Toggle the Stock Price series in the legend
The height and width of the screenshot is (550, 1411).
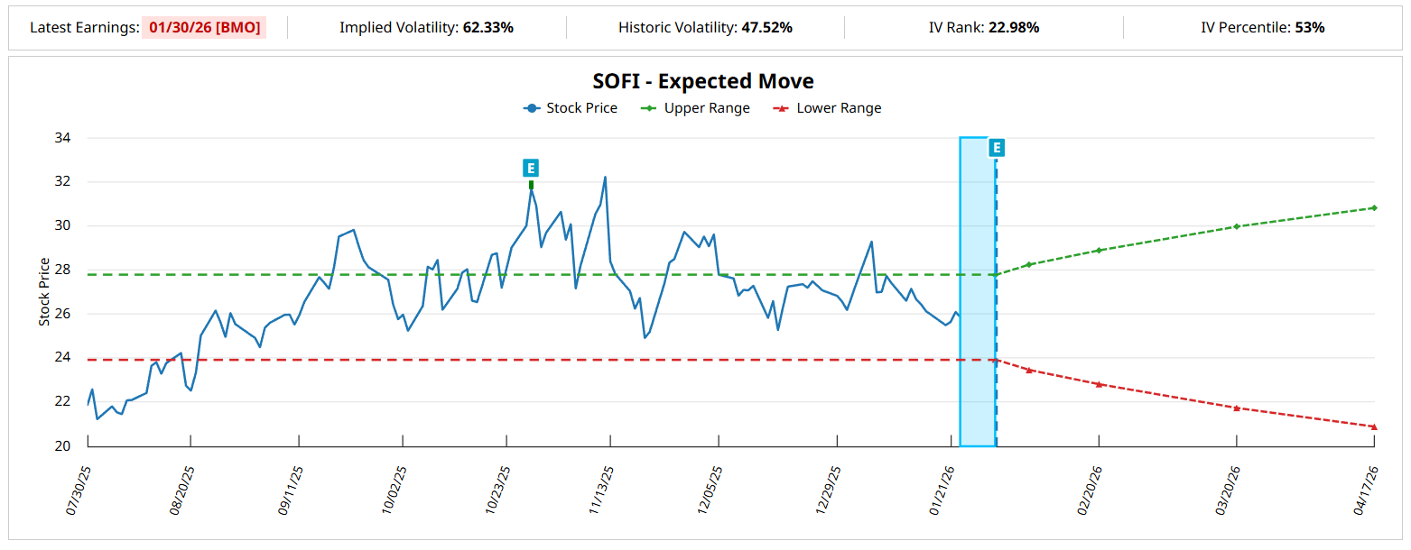click(571, 108)
